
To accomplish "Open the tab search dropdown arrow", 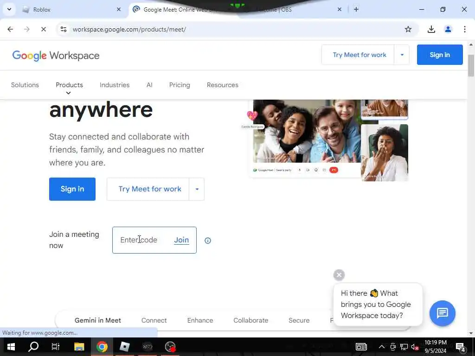I will [9, 9].
